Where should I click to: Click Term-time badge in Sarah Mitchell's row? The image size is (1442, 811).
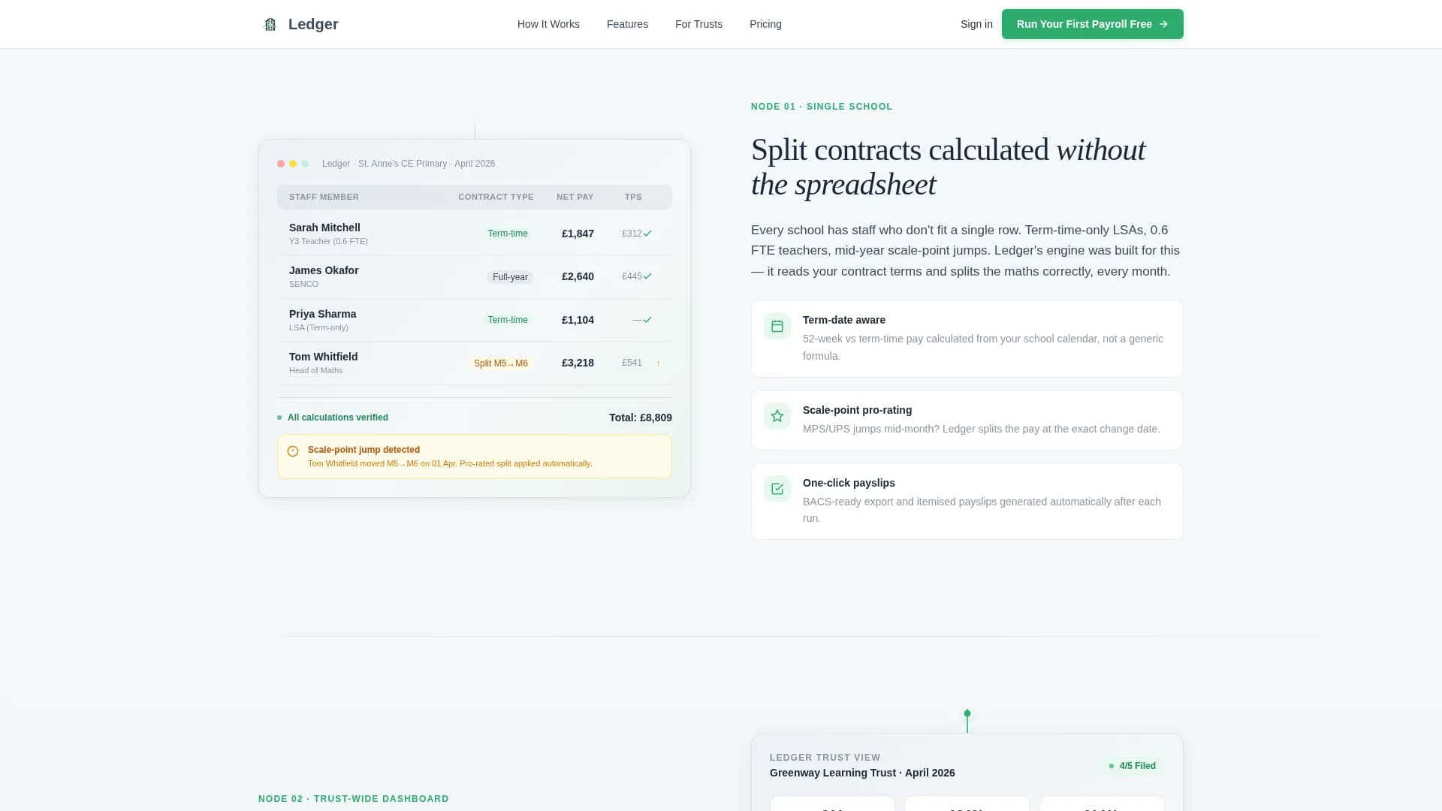pyautogui.click(x=508, y=234)
